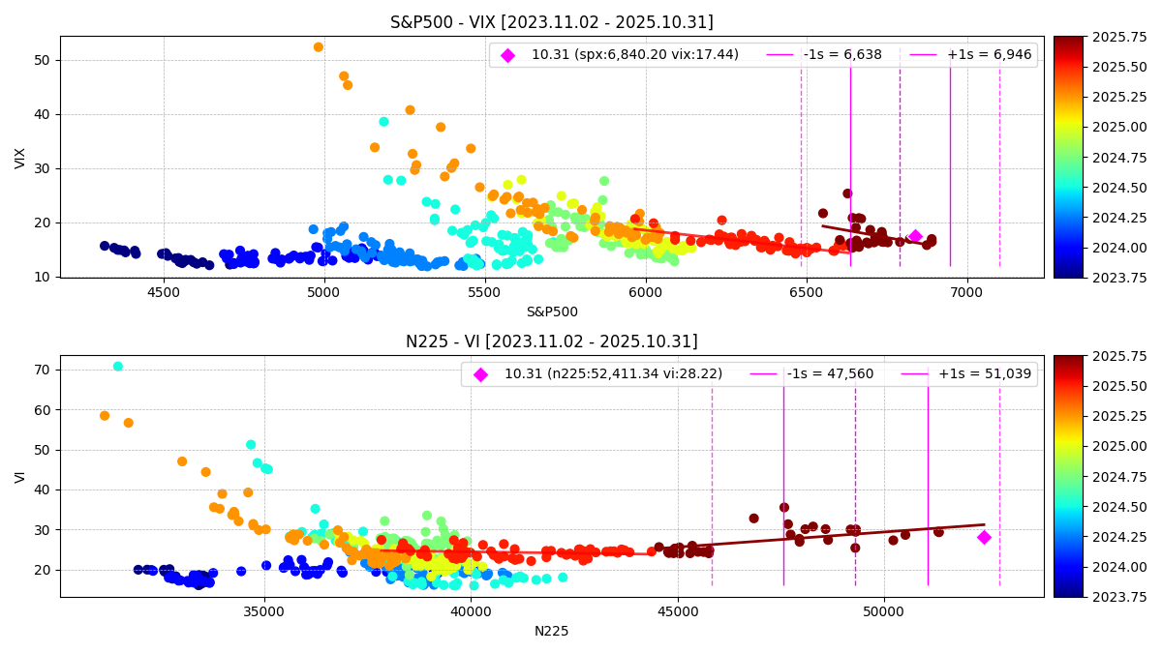
Task: Click the 'S&P500' x-axis label
Action: point(551,312)
